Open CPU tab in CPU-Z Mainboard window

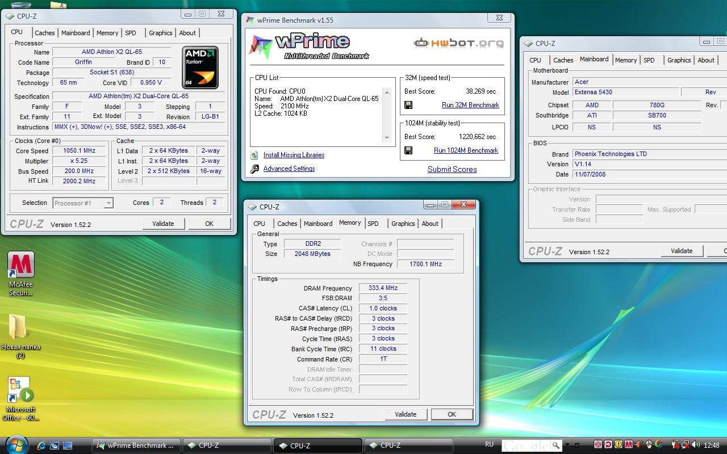pyautogui.click(x=535, y=60)
